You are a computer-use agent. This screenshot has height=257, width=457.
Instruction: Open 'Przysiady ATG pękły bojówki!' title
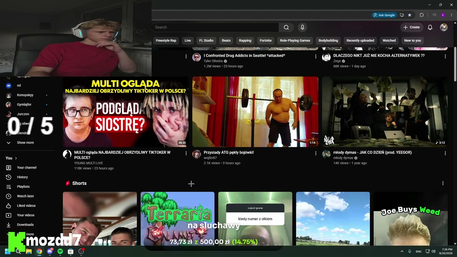pyautogui.click(x=229, y=152)
